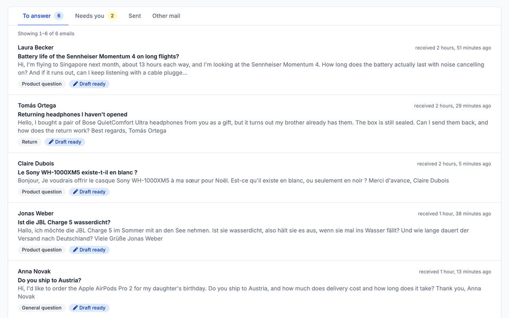Click 'received 2 hours, 29 minutes ago' timestamp

coord(452,106)
